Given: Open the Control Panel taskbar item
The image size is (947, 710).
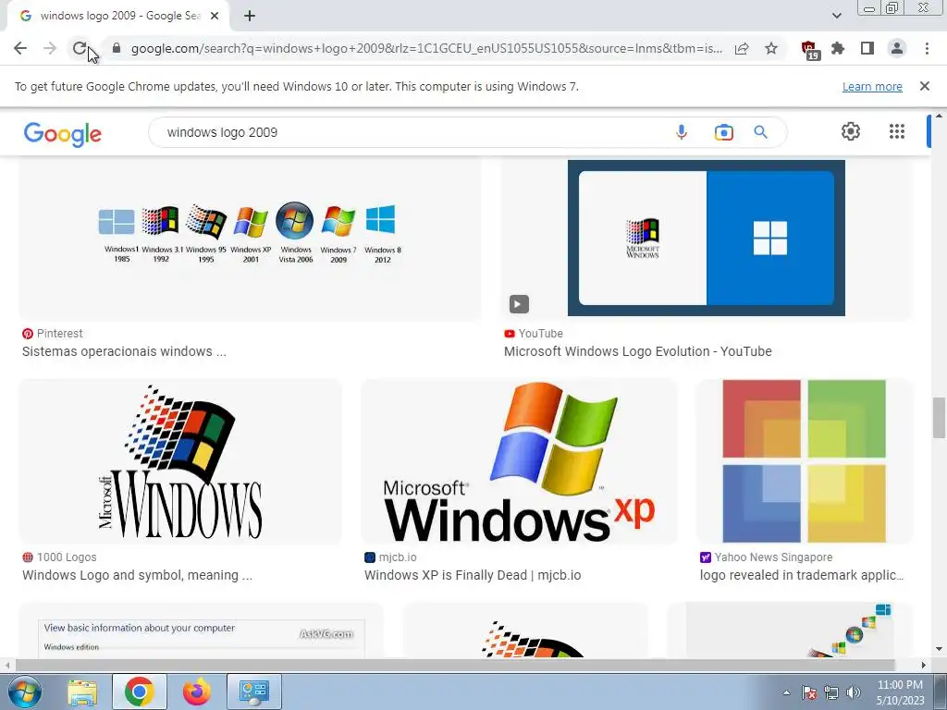Looking at the screenshot, I should point(253,692).
